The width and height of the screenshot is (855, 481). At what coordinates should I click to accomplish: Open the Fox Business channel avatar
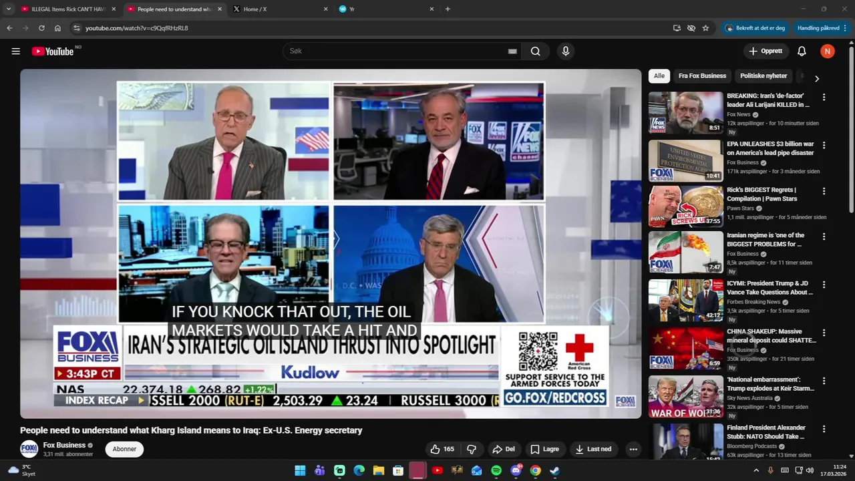pyautogui.click(x=29, y=449)
